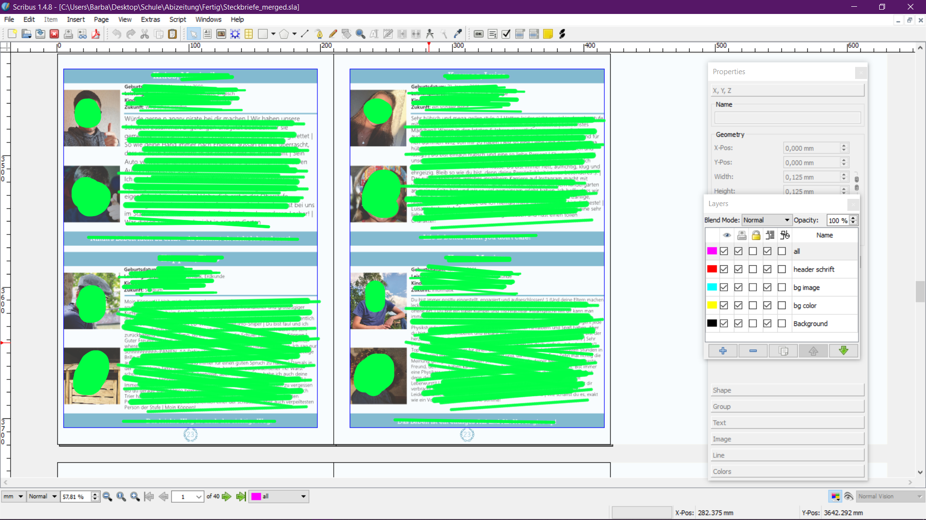Select the Table insert tool
This screenshot has height=520, width=926.
[249, 34]
